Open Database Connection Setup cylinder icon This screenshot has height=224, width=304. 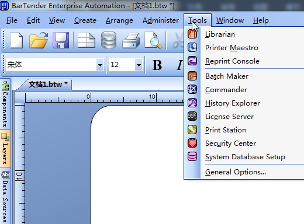(109, 40)
